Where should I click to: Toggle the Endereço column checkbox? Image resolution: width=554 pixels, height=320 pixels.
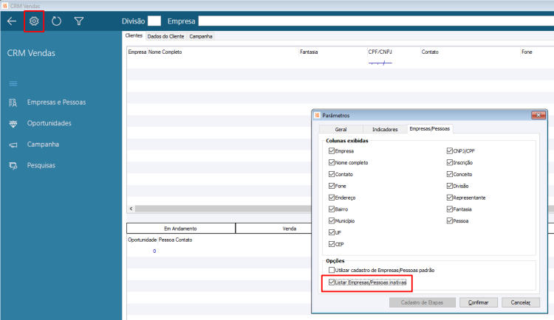click(332, 198)
